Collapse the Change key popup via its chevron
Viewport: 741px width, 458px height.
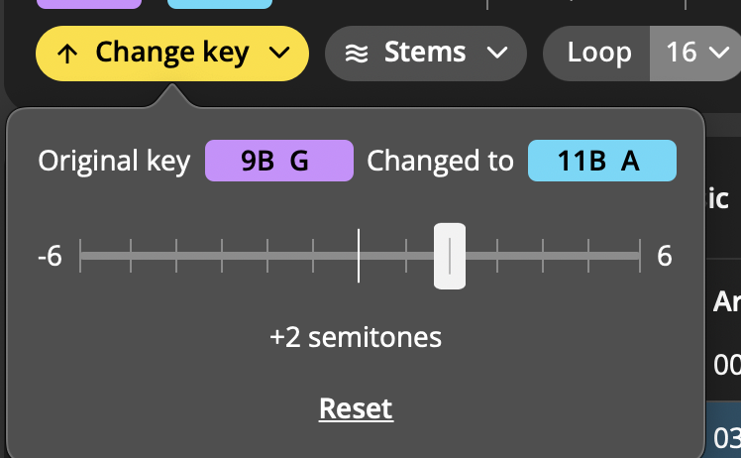click(279, 54)
